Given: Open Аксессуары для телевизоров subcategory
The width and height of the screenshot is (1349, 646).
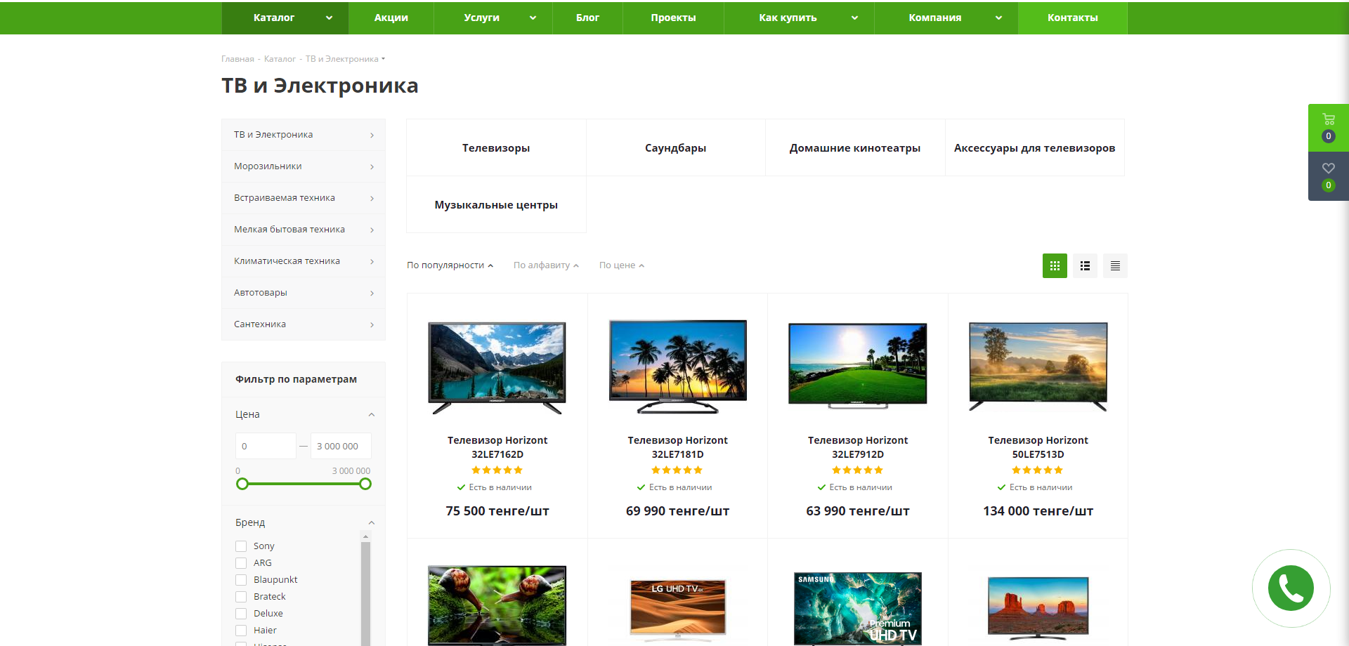Looking at the screenshot, I should point(1034,147).
